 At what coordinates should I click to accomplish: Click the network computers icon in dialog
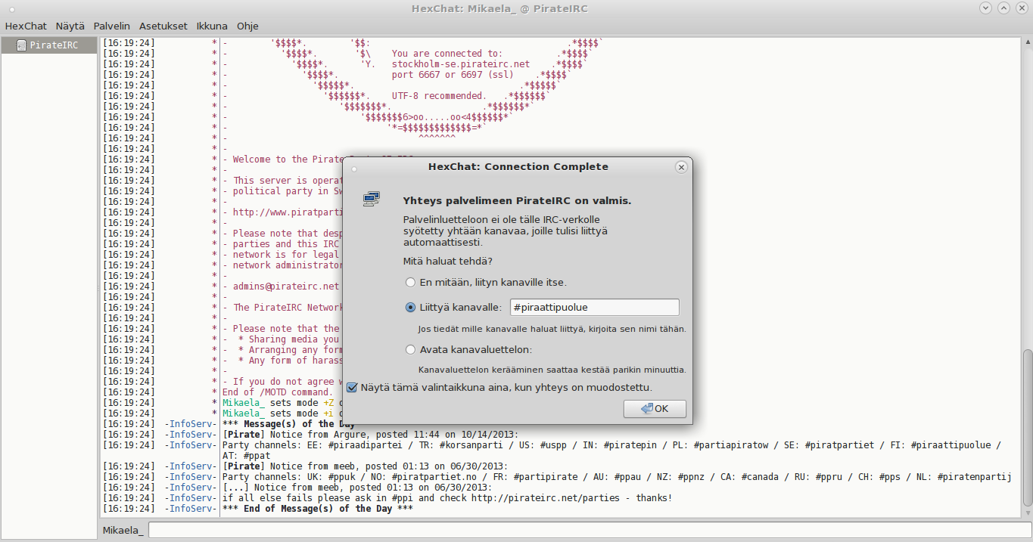pos(371,200)
